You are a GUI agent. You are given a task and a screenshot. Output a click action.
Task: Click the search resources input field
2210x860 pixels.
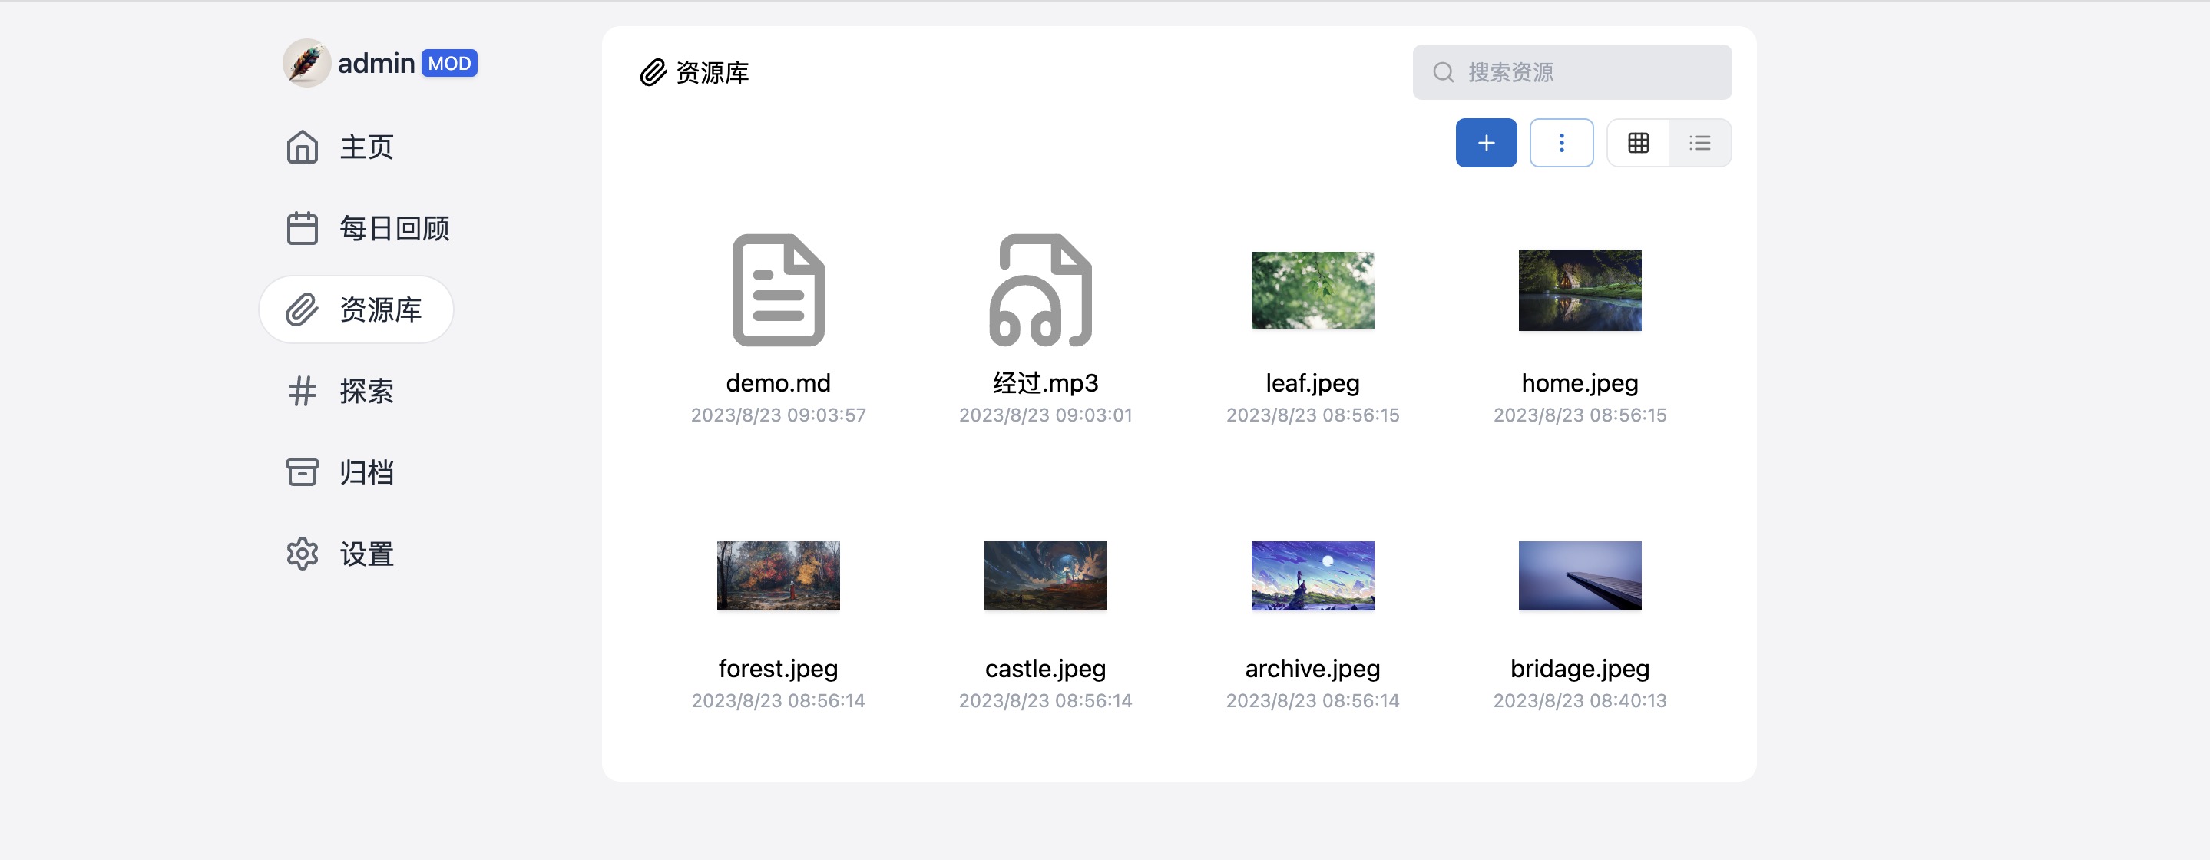tap(1587, 72)
